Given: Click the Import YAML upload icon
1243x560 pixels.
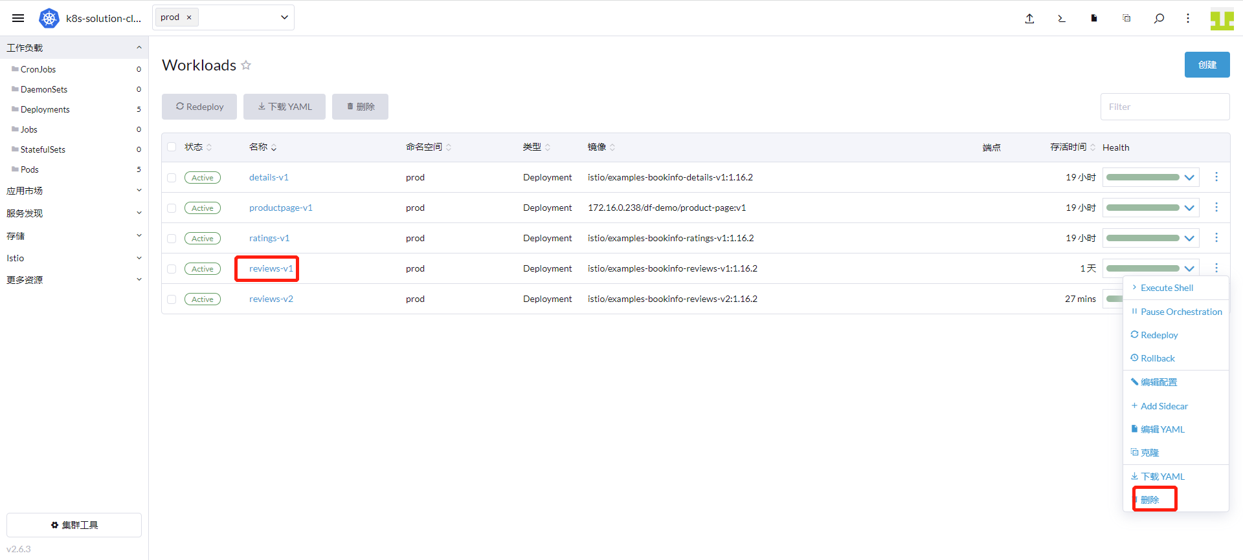Looking at the screenshot, I should coord(1029,18).
